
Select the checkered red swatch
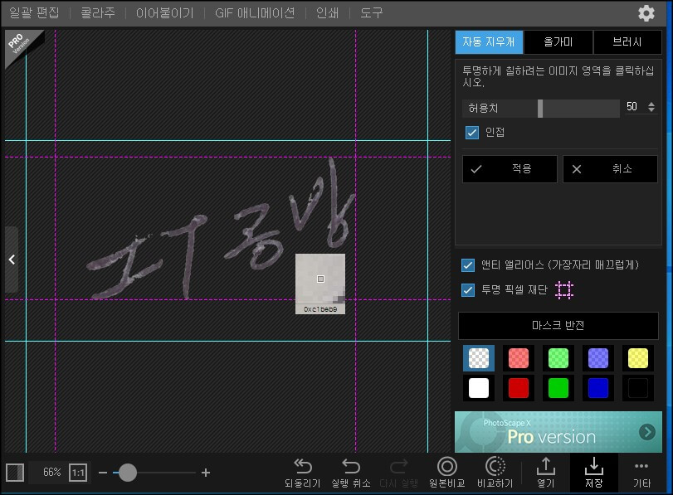click(519, 358)
